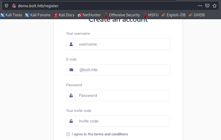
Task: Click the user icon beside username field
Action: 71,44
